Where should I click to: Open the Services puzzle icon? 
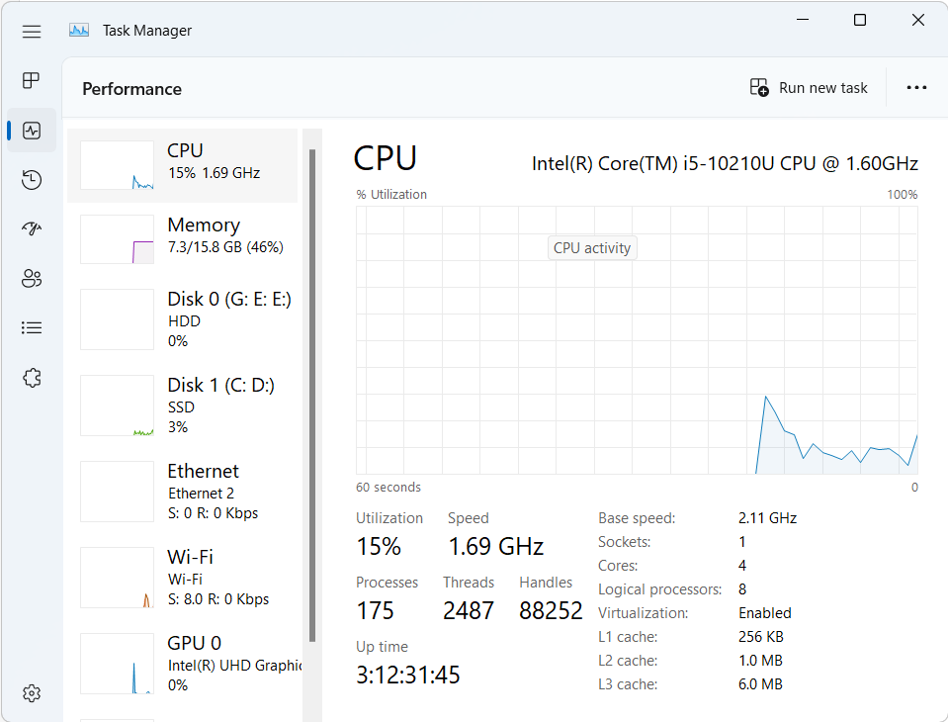(32, 378)
